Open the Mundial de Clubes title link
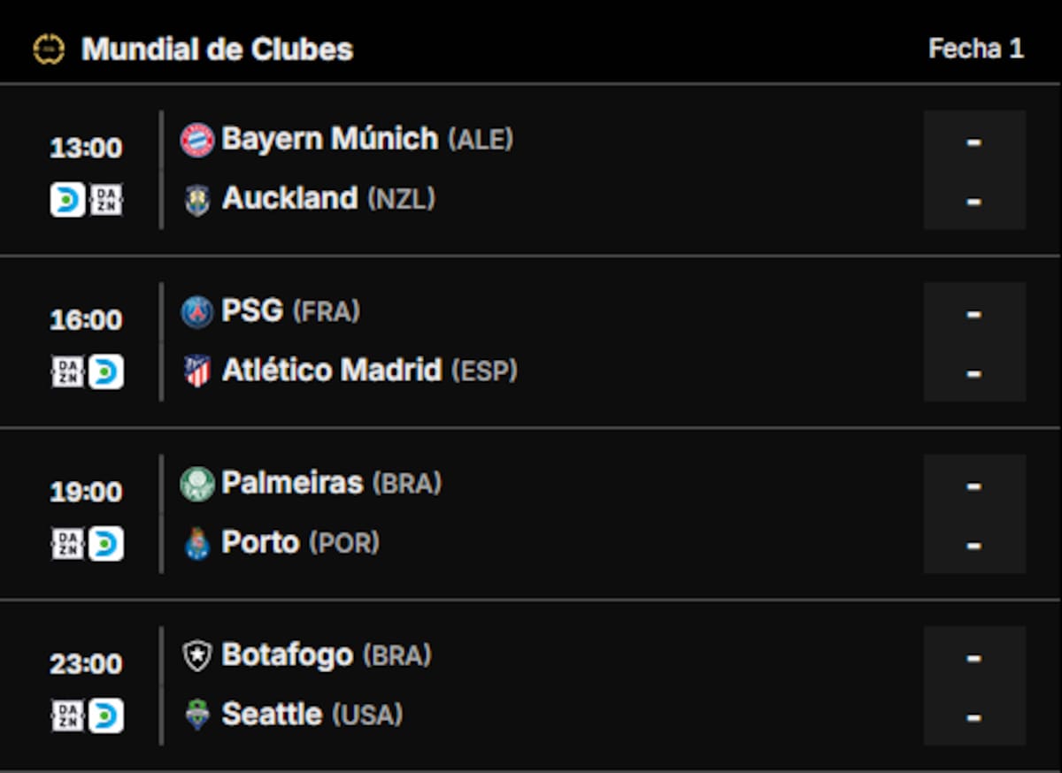The width and height of the screenshot is (1062, 773). pyautogui.click(x=217, y=50)
